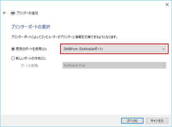
Task: Click the printer icon beside プリンターの追加
Action: [13, 13]
